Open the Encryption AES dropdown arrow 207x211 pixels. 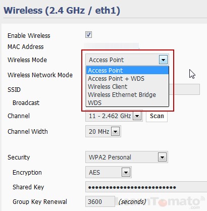point(126,172)
